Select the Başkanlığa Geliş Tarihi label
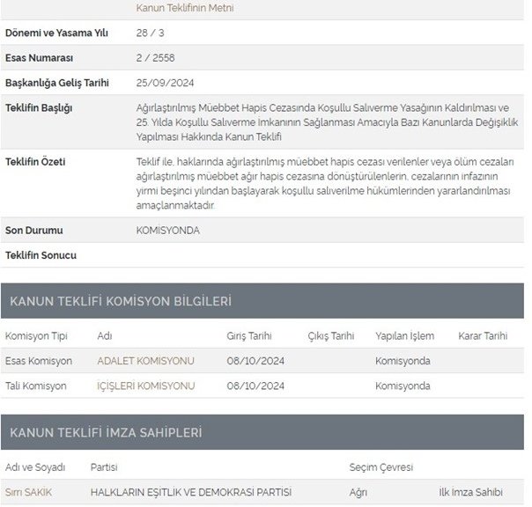The image size is (532, 507). coord(57,83)
